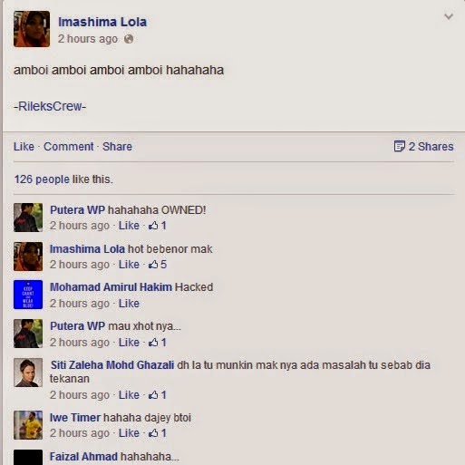Image resolution: width=465 pixels, height=465 pixels.
Task: Click thumbs-up count on Imashima Lola's comment
Action: [x=157, y=265]
